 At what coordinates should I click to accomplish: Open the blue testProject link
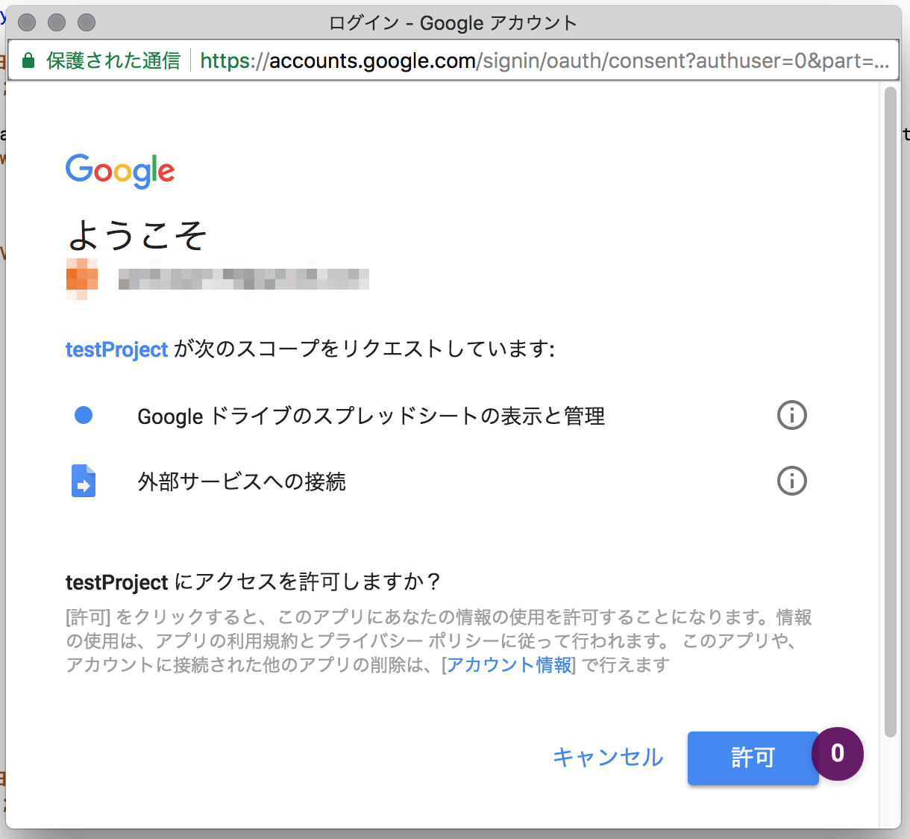116,349
